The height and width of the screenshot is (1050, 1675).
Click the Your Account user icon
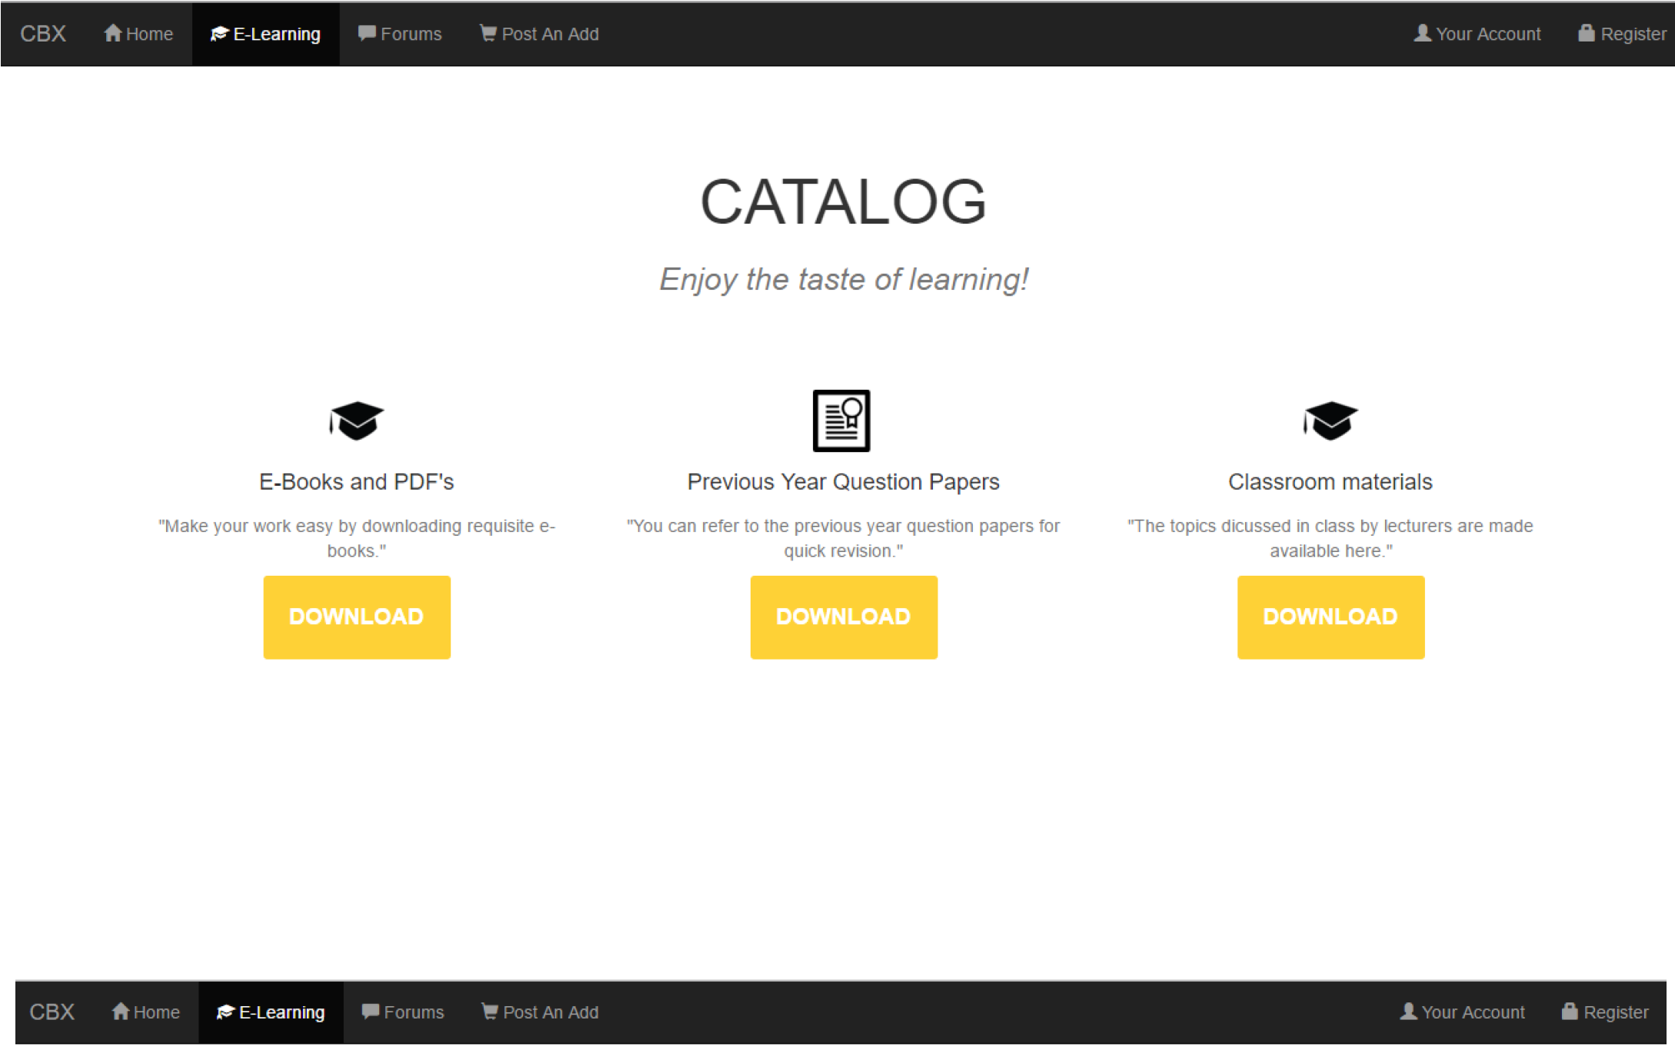(1422, 33)
